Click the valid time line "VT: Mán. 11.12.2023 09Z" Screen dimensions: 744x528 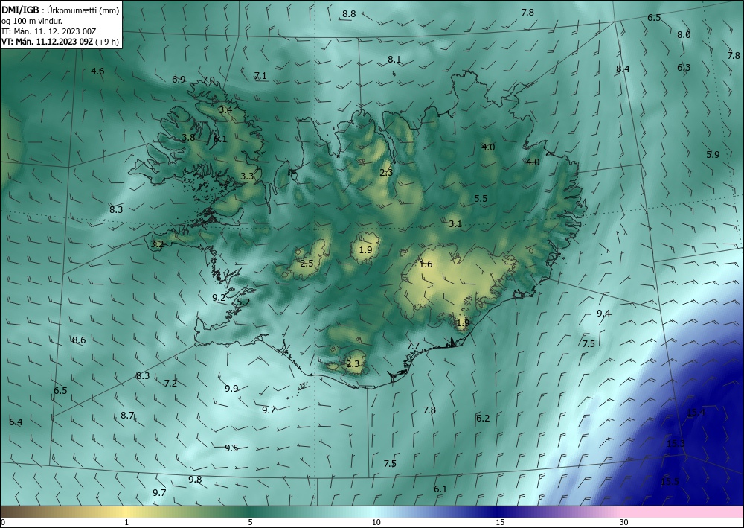pyautogui.click(x=48, y=42)
